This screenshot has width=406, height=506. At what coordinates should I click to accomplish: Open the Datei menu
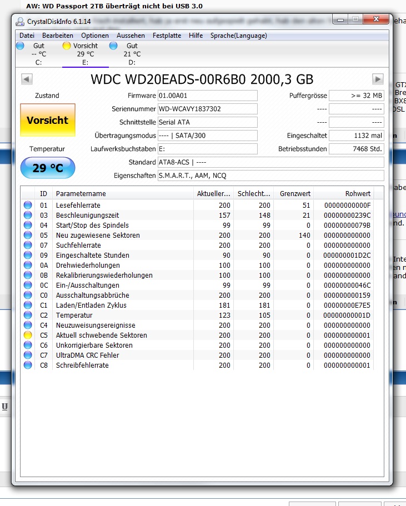click(x=27, y=36)
